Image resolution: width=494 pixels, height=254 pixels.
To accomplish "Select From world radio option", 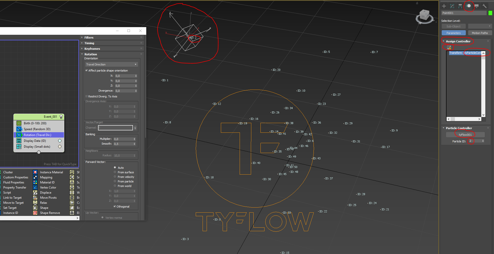I will pyautogui.click(x=115, y=186).
